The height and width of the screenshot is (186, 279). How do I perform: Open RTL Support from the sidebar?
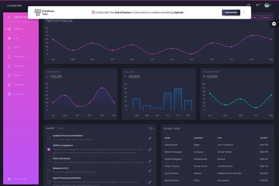19,94
